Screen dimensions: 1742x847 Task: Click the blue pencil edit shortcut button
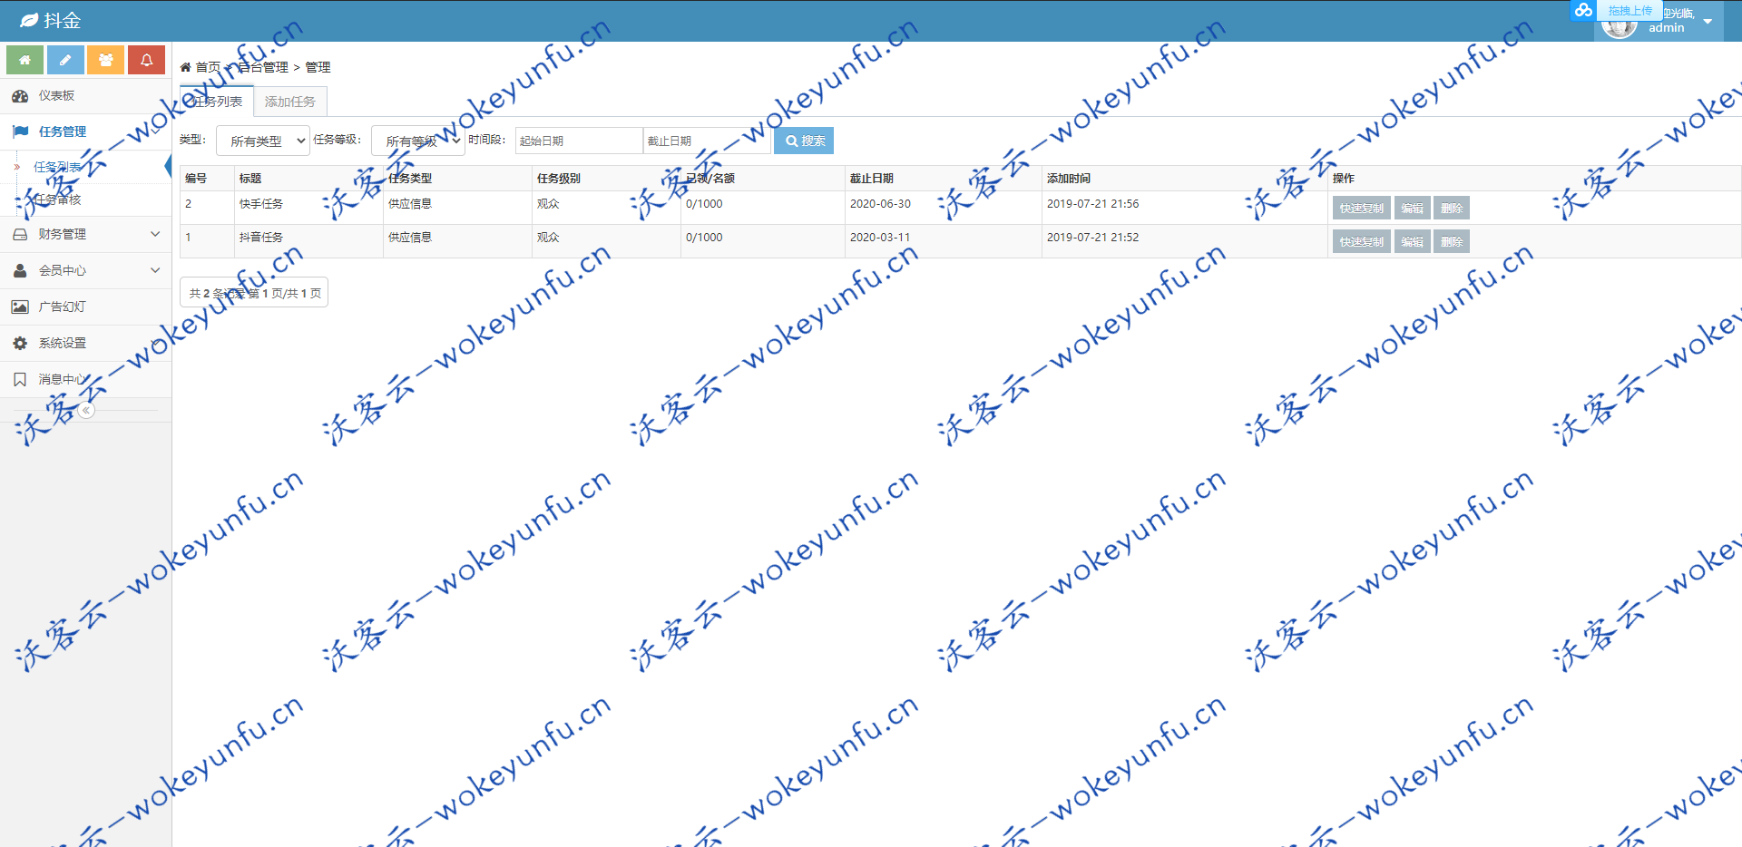[65, 60]
